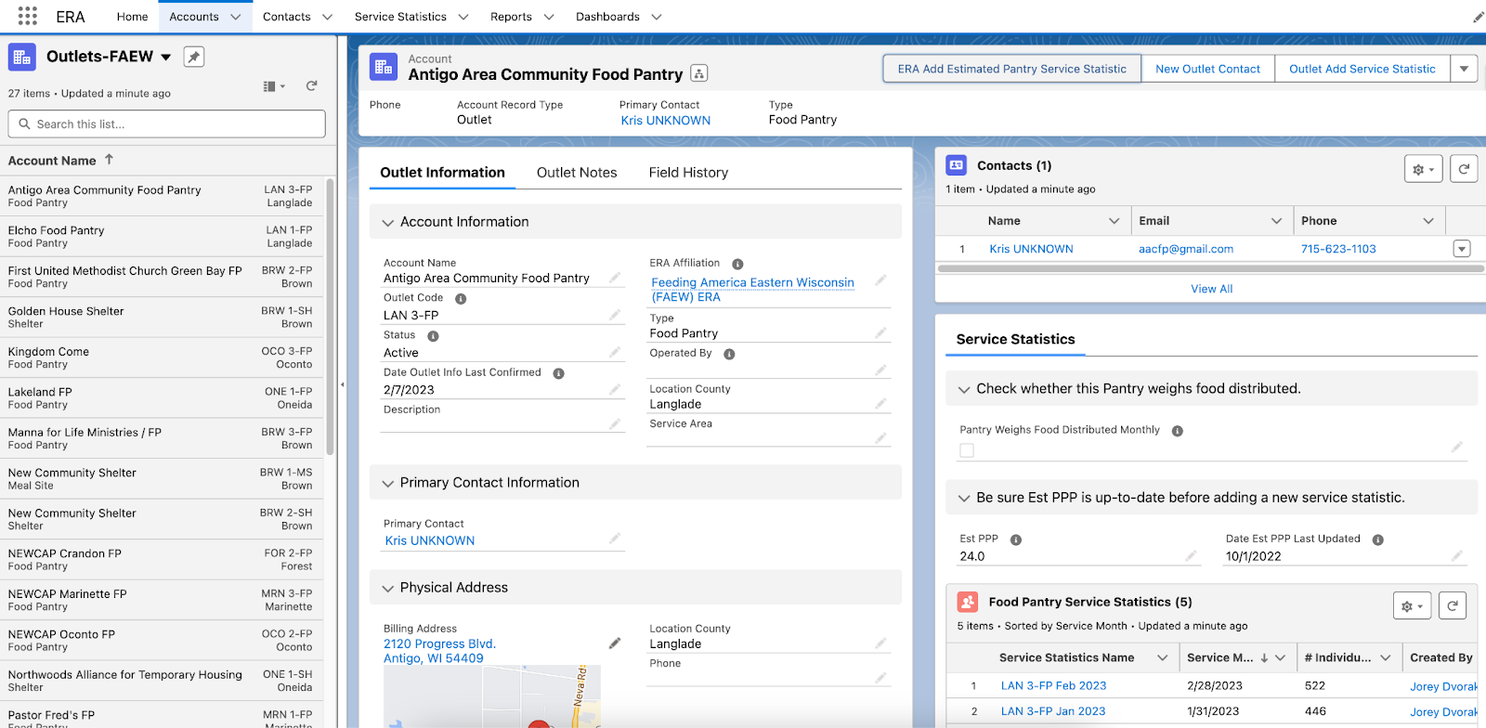Open the Dashboards nav dropdown chevron

tap(657, 17)
